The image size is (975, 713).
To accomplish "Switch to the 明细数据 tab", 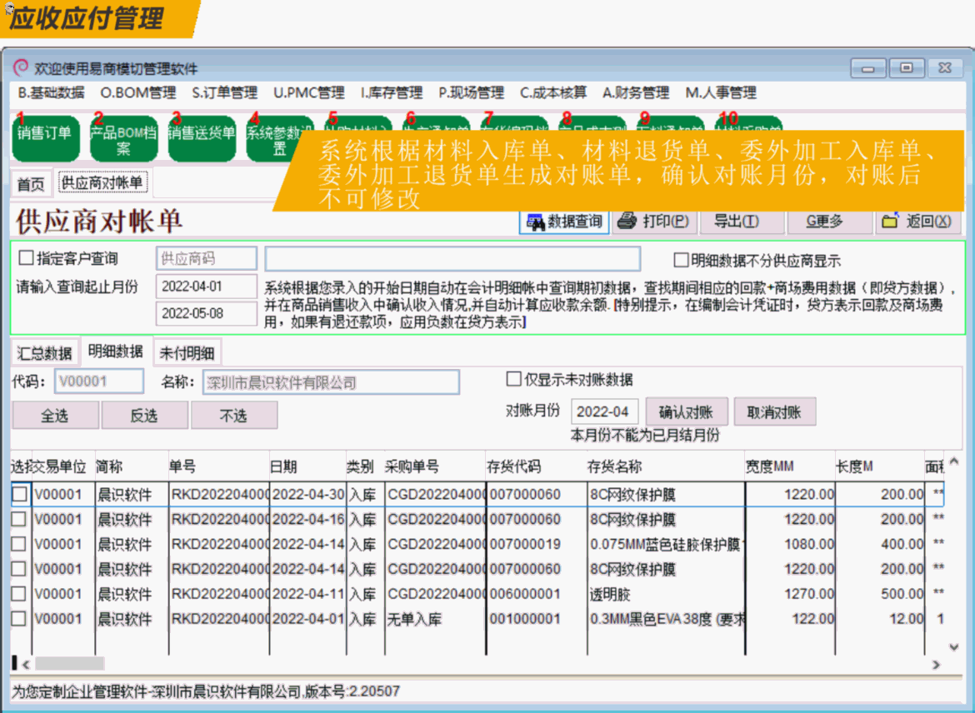I will pos(116,352).
